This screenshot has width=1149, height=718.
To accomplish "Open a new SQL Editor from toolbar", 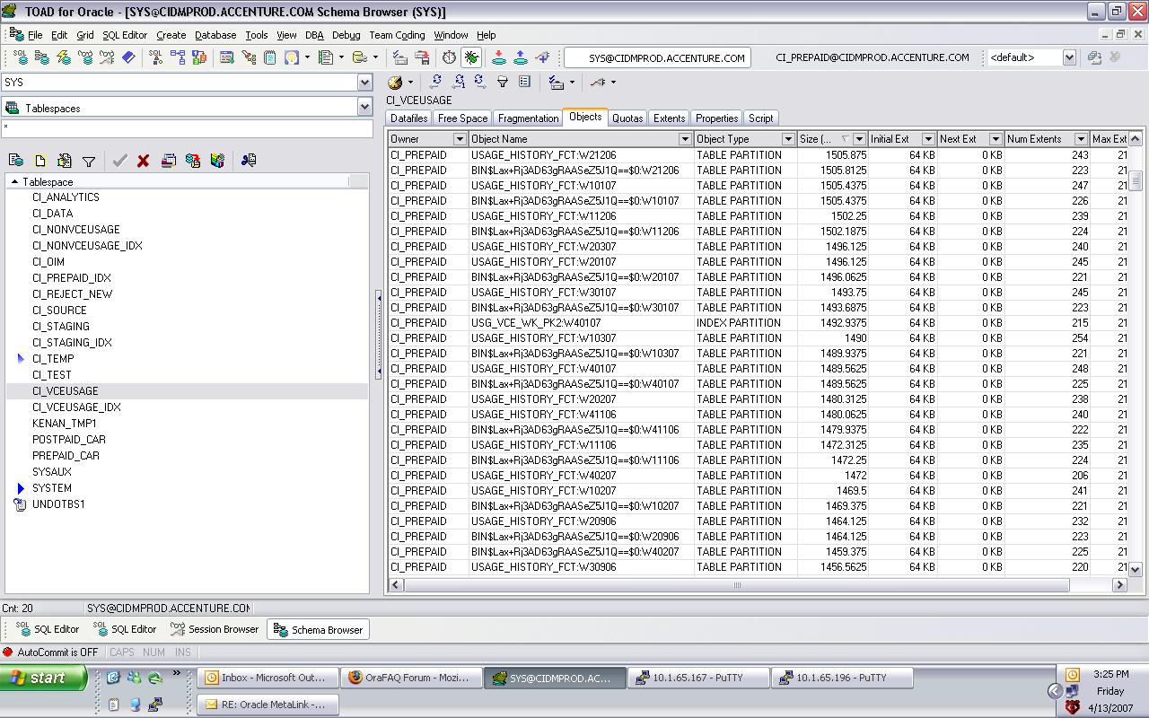I will [21, 57].
